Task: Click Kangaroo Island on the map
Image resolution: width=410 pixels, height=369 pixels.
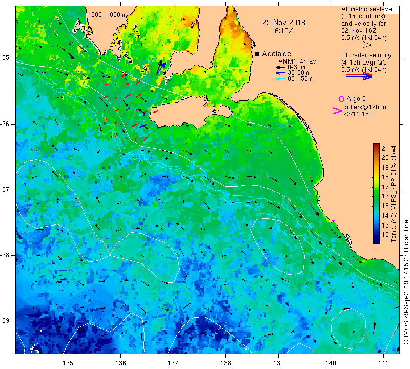Action: click(183, 112)
